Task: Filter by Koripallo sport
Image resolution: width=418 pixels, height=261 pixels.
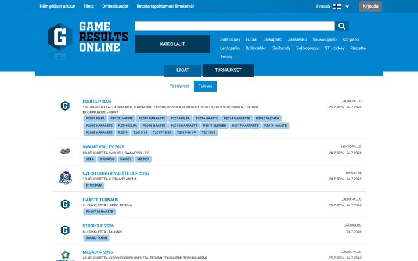Action: coord(351,39)
